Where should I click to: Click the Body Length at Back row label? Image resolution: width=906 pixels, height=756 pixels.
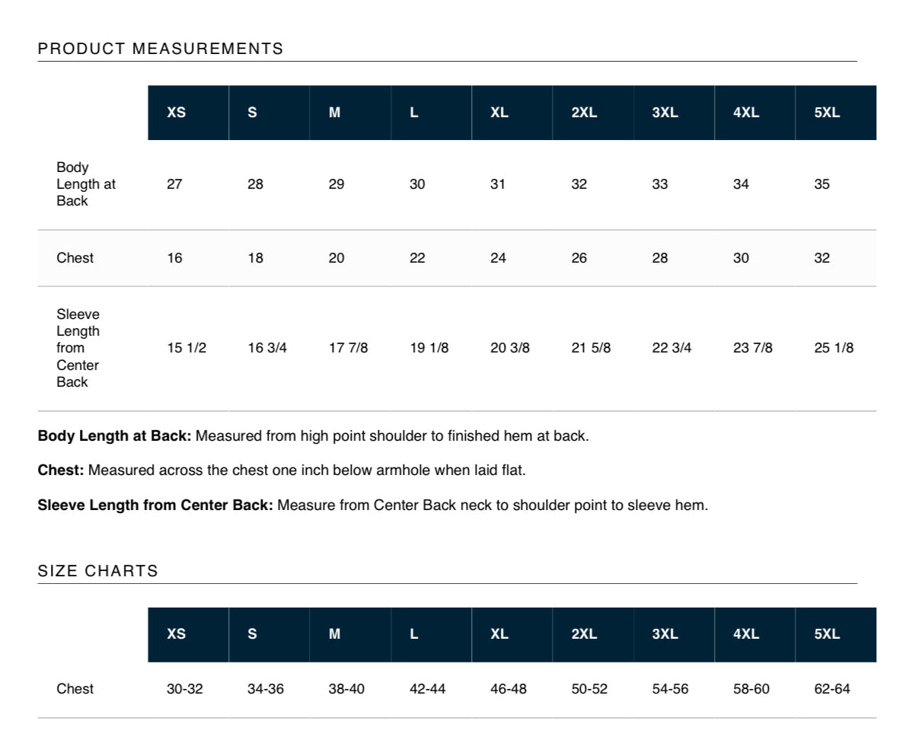coord(86,184)
